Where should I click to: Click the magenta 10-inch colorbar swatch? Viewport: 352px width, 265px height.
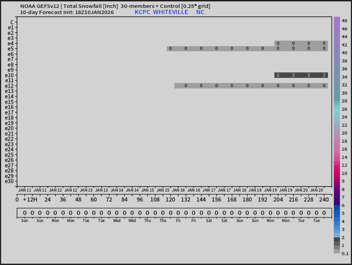(337, 173)
